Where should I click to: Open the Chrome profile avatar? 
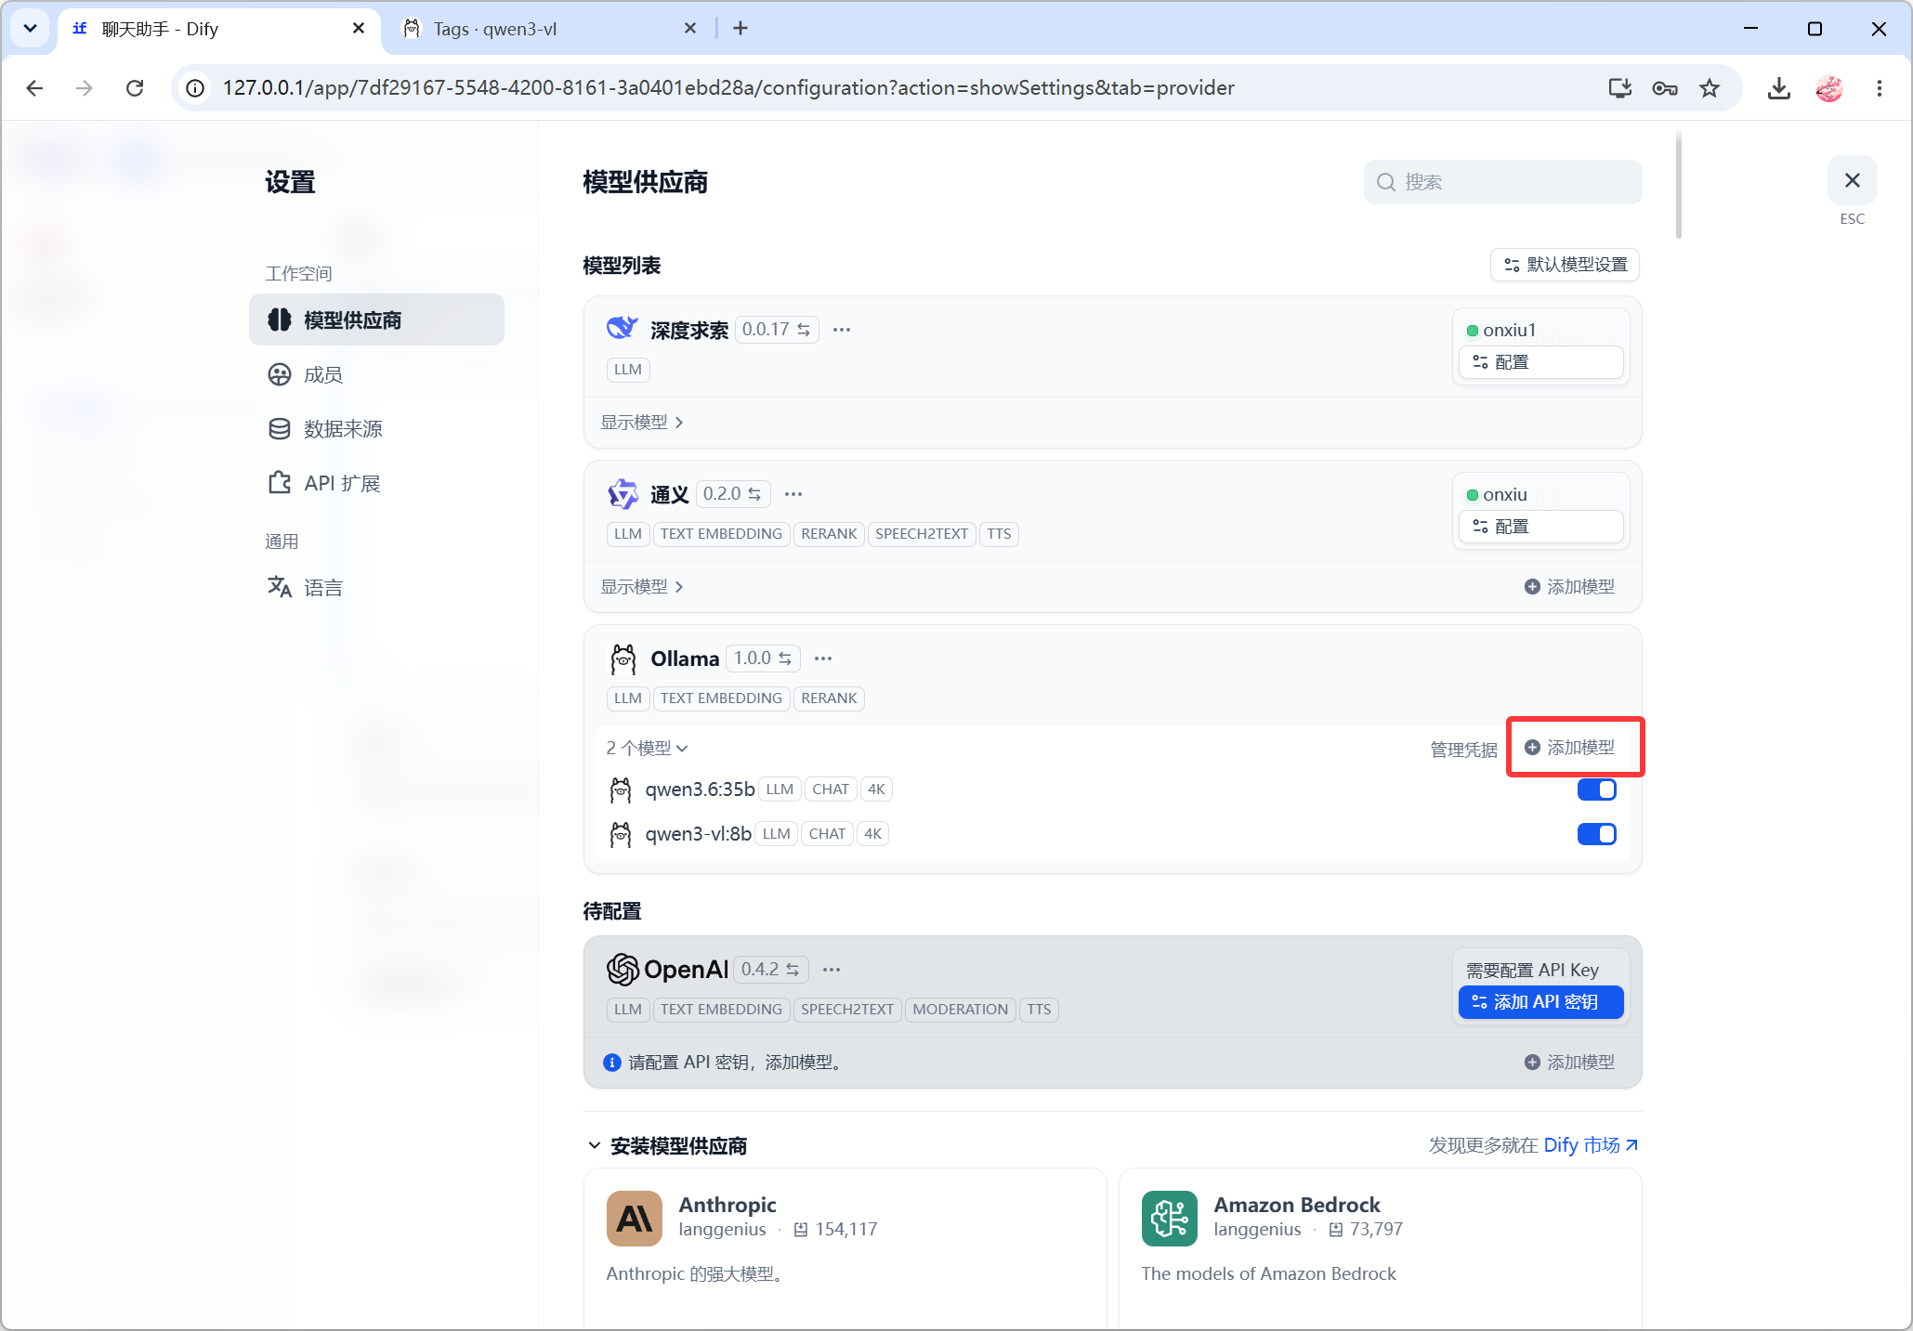[x=1828, y=88]
